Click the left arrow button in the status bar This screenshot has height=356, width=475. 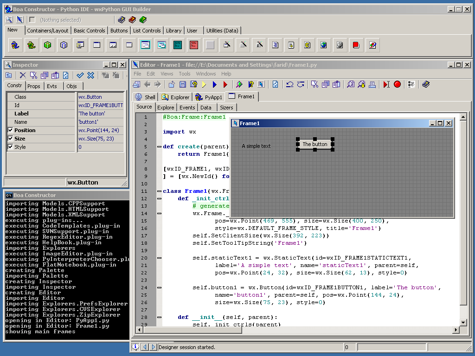[145, 347]
